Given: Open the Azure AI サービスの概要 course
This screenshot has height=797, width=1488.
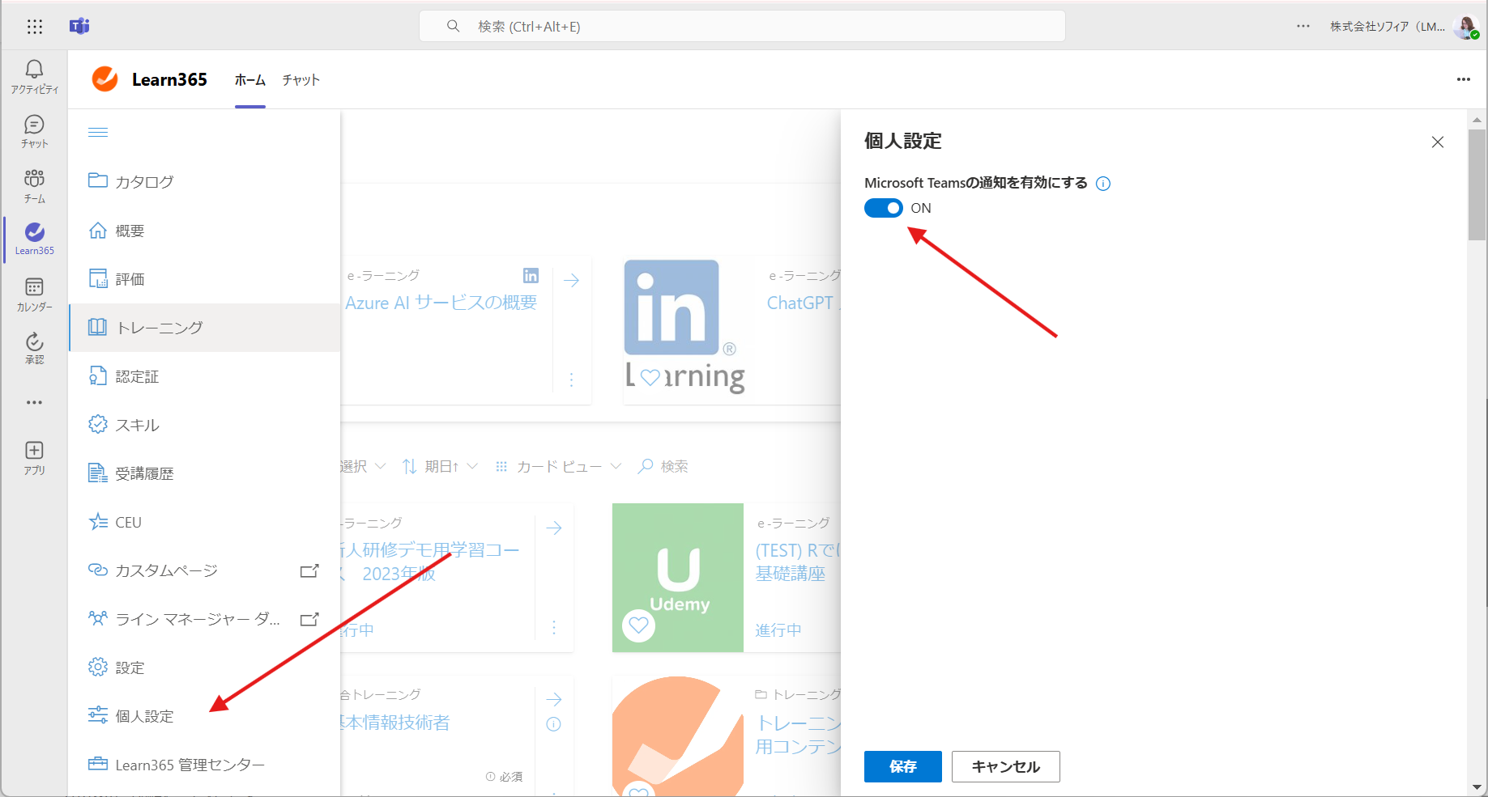Looking at the screenshot, I should 441,303.
